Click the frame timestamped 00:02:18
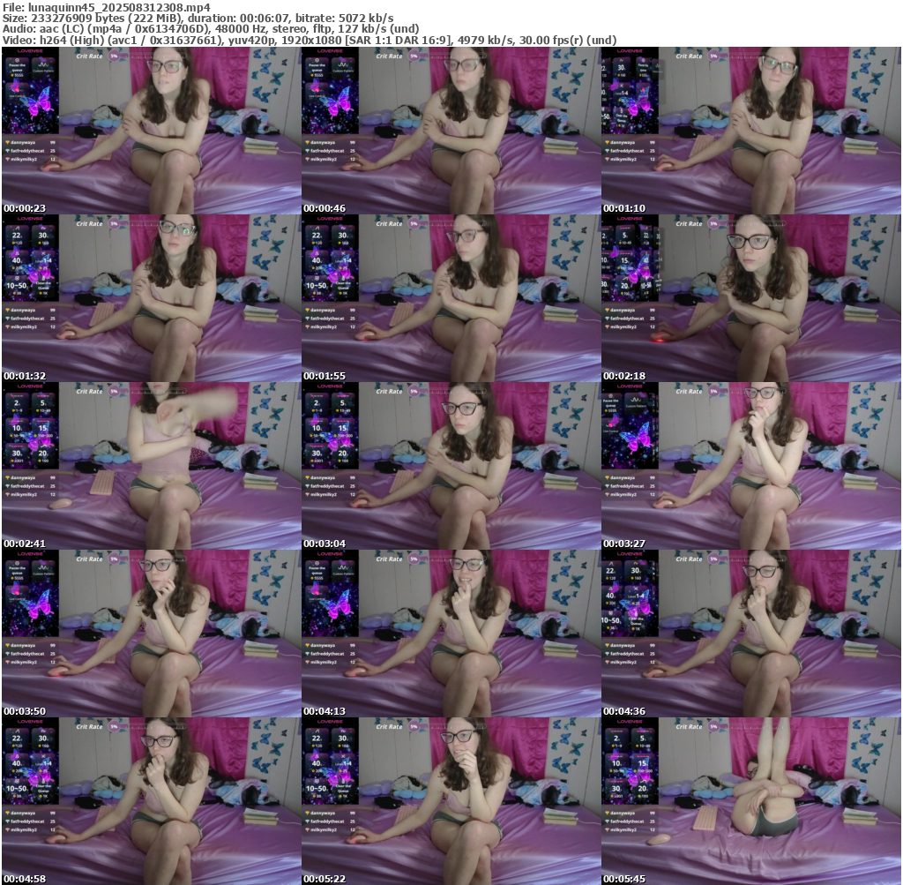903x885 pixels. [750, 298]
